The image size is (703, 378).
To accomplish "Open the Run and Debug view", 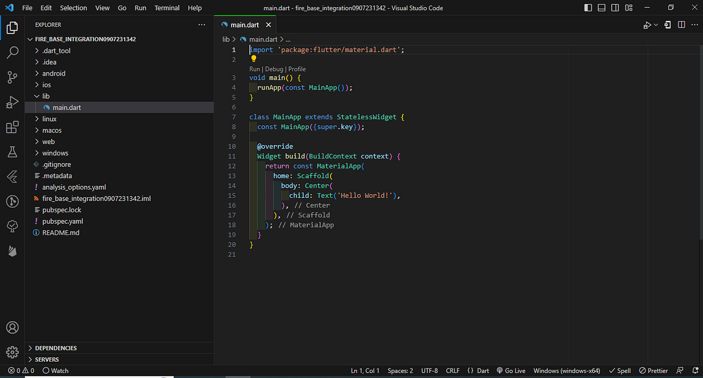I will 12,102.
